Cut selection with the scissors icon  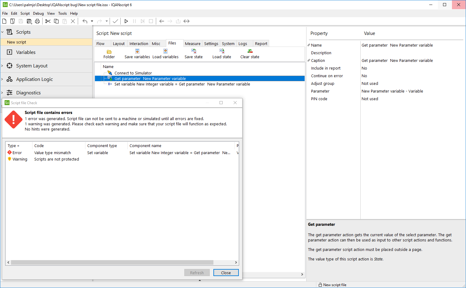point(48,21)
